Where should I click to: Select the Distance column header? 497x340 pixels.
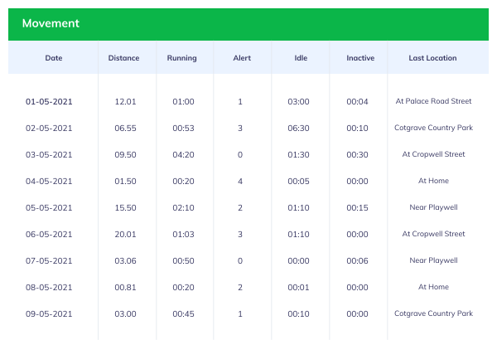[123, 58]
